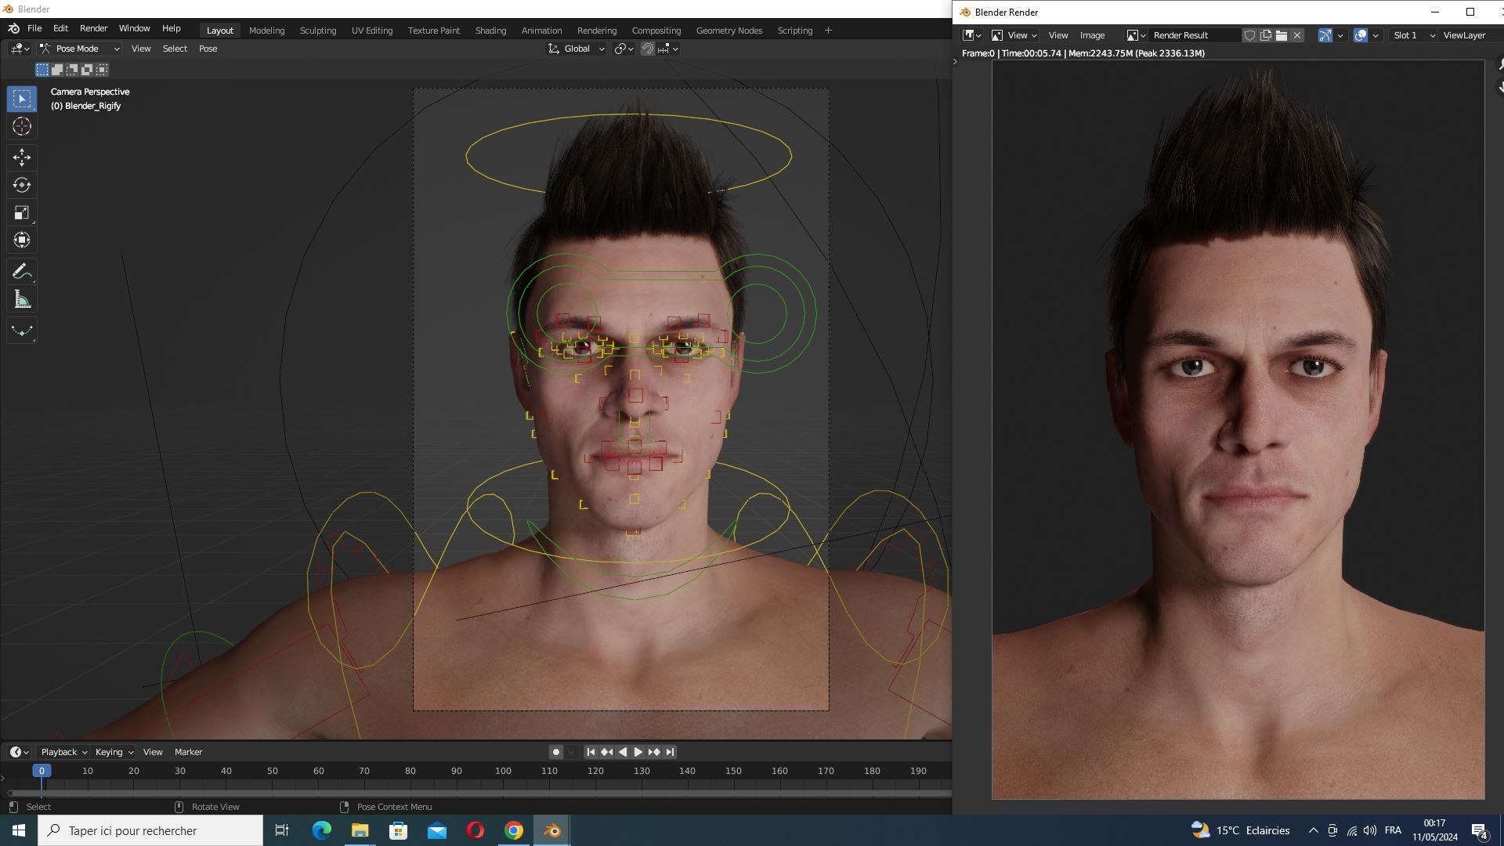Switch to the Shading workspace tab
Screen dimensions: 1504x846
(x=490, y=31)
